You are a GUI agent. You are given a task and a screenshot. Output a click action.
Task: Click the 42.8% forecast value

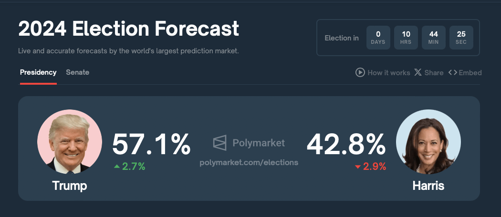(x=346, y=144)
